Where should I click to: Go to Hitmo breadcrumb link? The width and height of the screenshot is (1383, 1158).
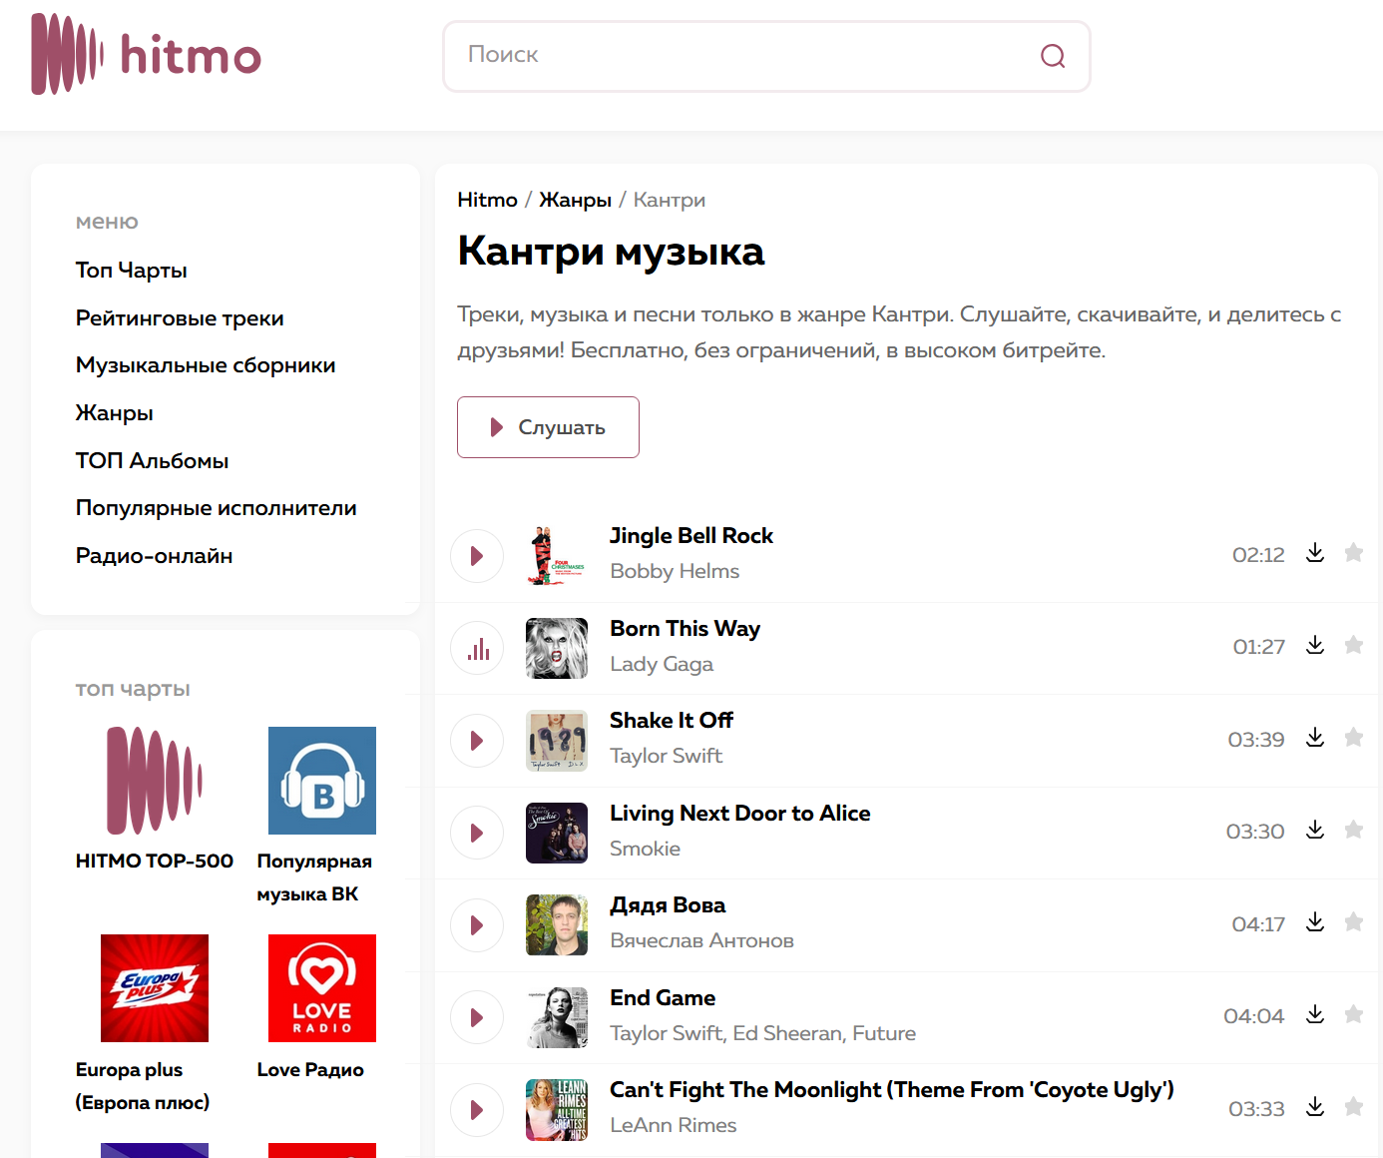pos(487,200)
